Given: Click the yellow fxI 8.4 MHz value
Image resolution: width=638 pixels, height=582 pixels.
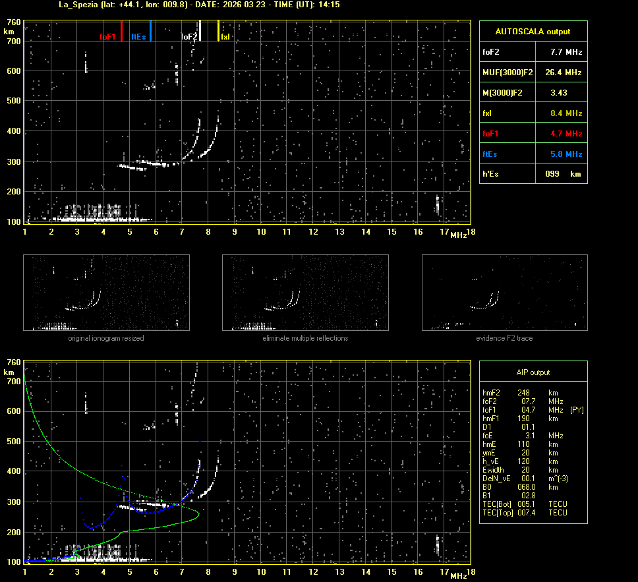Looking at the screenshot, I should pyautogui.click(x=566, y=113).
